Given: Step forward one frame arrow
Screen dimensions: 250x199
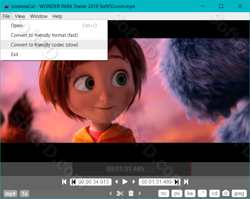Looking at the screenshot, I should (134, 182).
